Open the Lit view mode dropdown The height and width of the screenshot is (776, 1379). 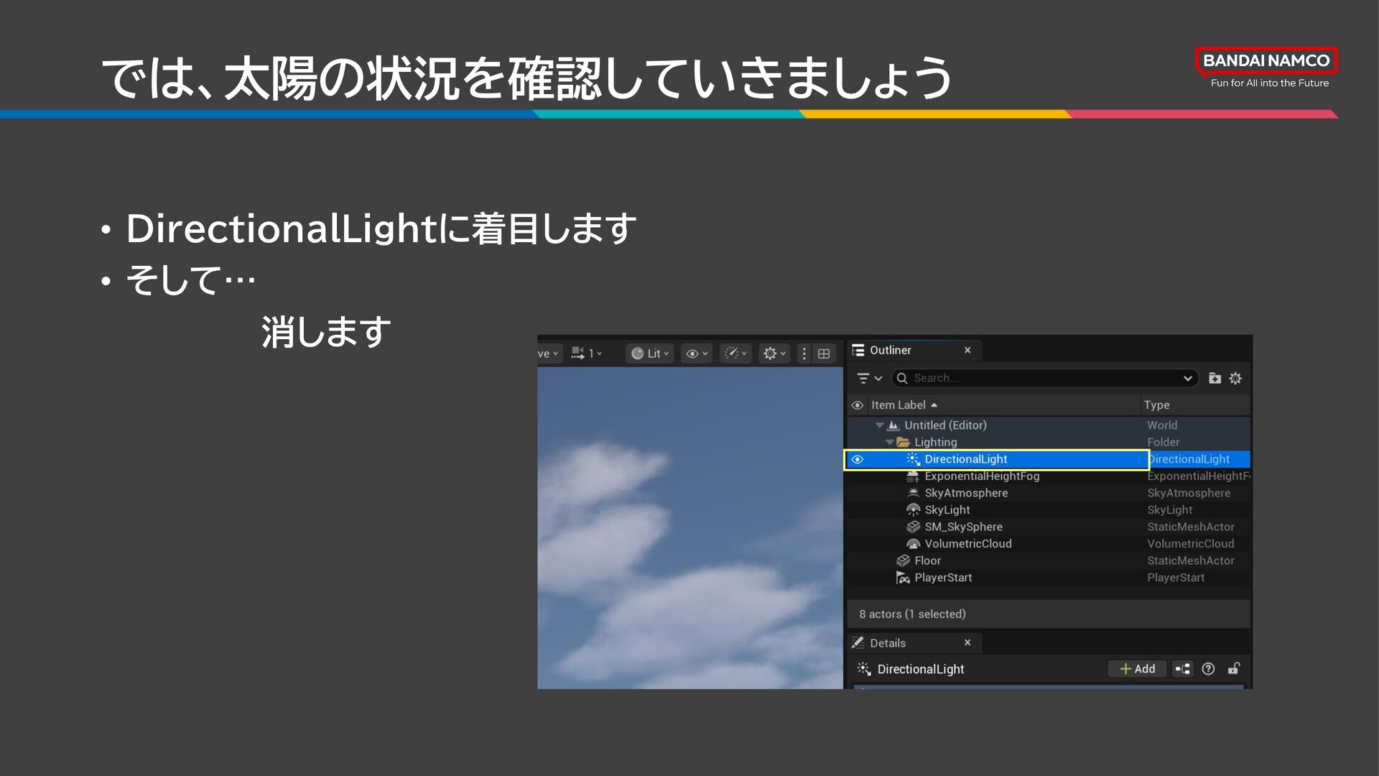click(650, 354)
